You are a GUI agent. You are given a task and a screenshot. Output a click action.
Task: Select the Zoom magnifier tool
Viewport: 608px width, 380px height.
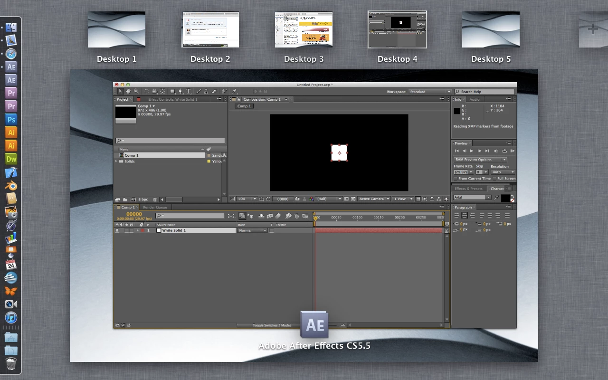pos(136,91)
